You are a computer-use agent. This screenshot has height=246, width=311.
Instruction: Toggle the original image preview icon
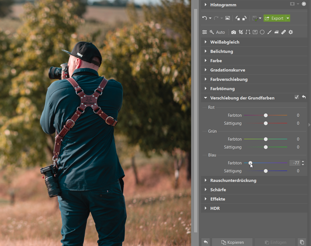pyautogui.click(x=227, y=18)
